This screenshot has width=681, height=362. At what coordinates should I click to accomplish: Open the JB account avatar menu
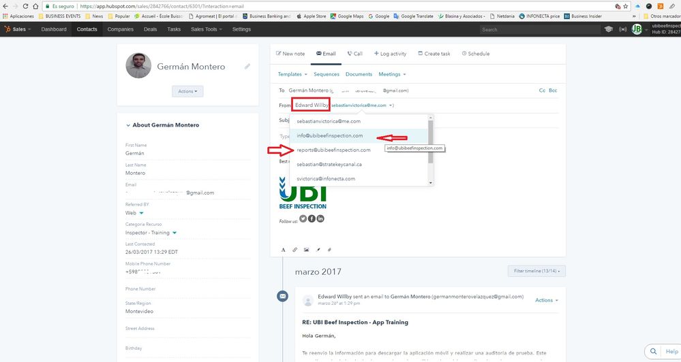(637, 29)
